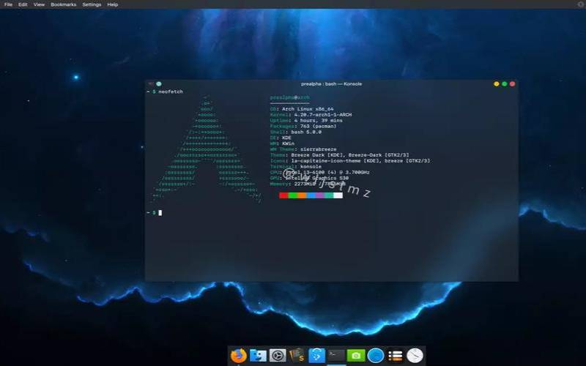The height and width of the screenshot is (366, 586).
Task: Click the green block in neofetch palette
Action: coord(292,195)
